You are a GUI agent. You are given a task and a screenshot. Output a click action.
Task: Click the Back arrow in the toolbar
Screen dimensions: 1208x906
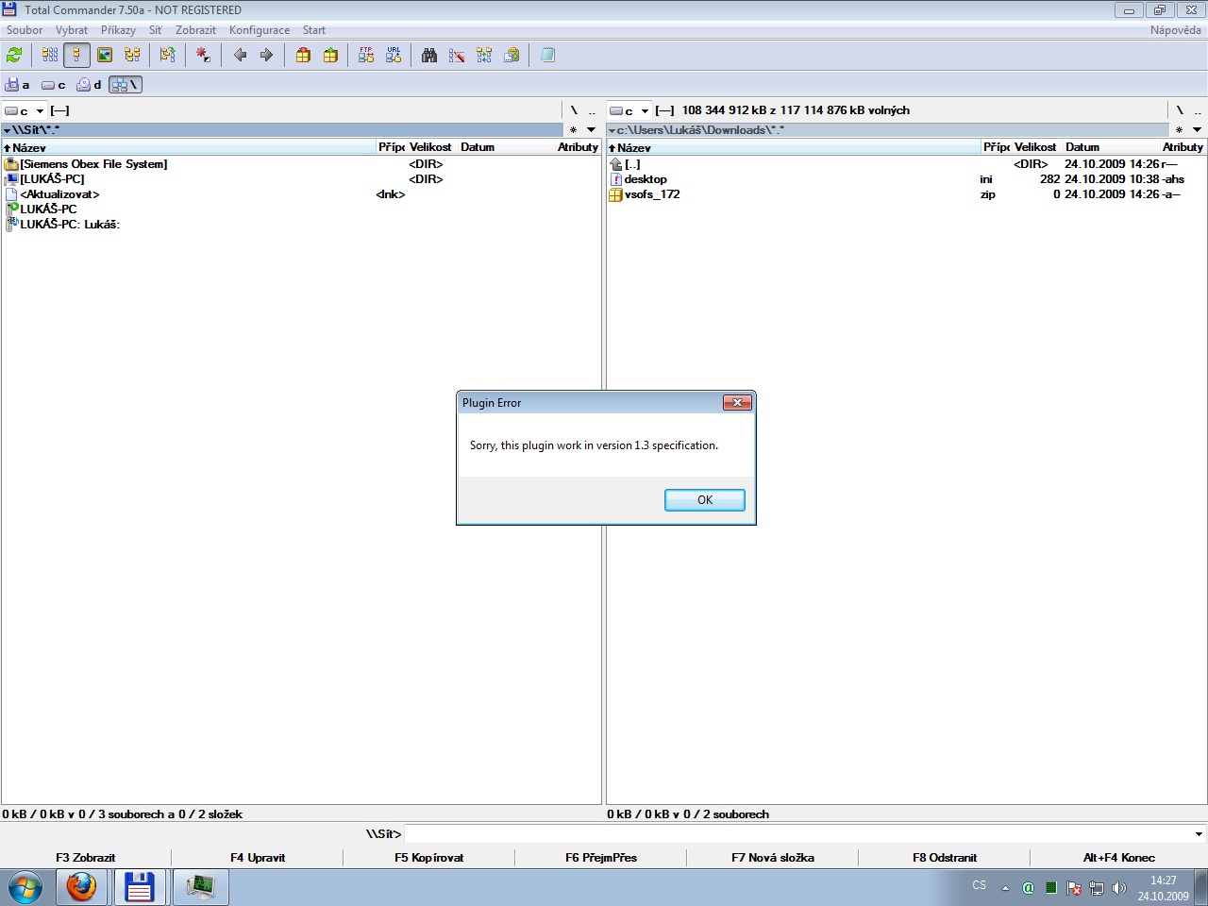coord(240,55)
